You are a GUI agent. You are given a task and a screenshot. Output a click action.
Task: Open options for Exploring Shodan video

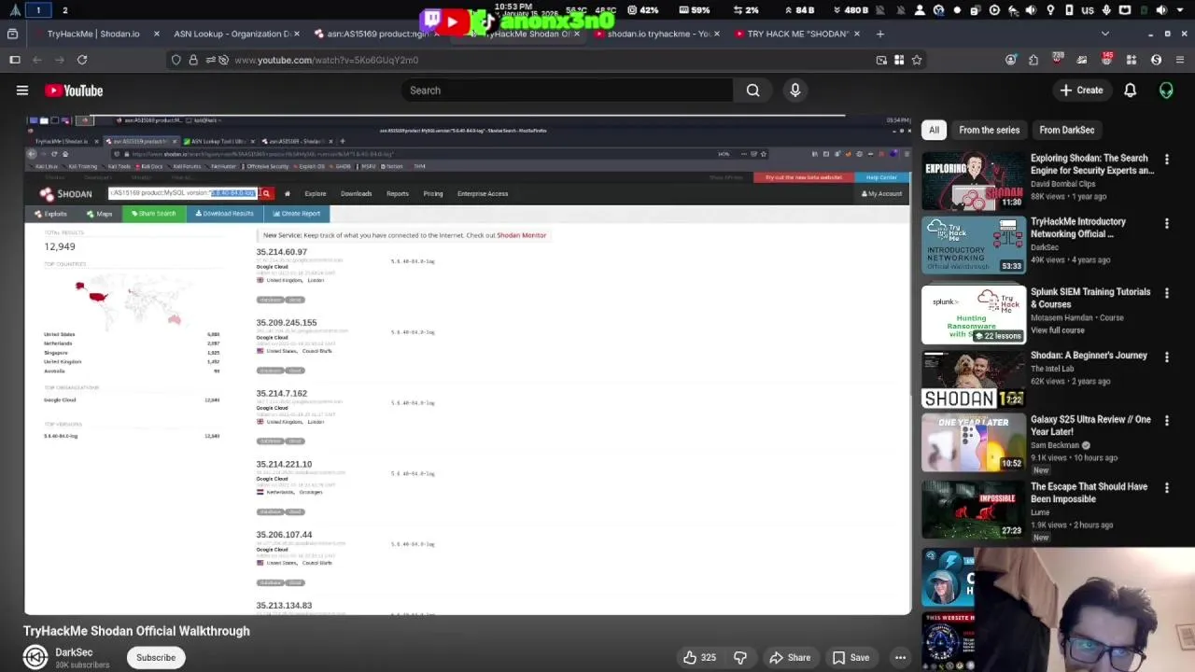[x=1166, y=160]
